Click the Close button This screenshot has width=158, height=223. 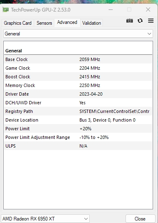pyautogui.click(x=140, y=218)
